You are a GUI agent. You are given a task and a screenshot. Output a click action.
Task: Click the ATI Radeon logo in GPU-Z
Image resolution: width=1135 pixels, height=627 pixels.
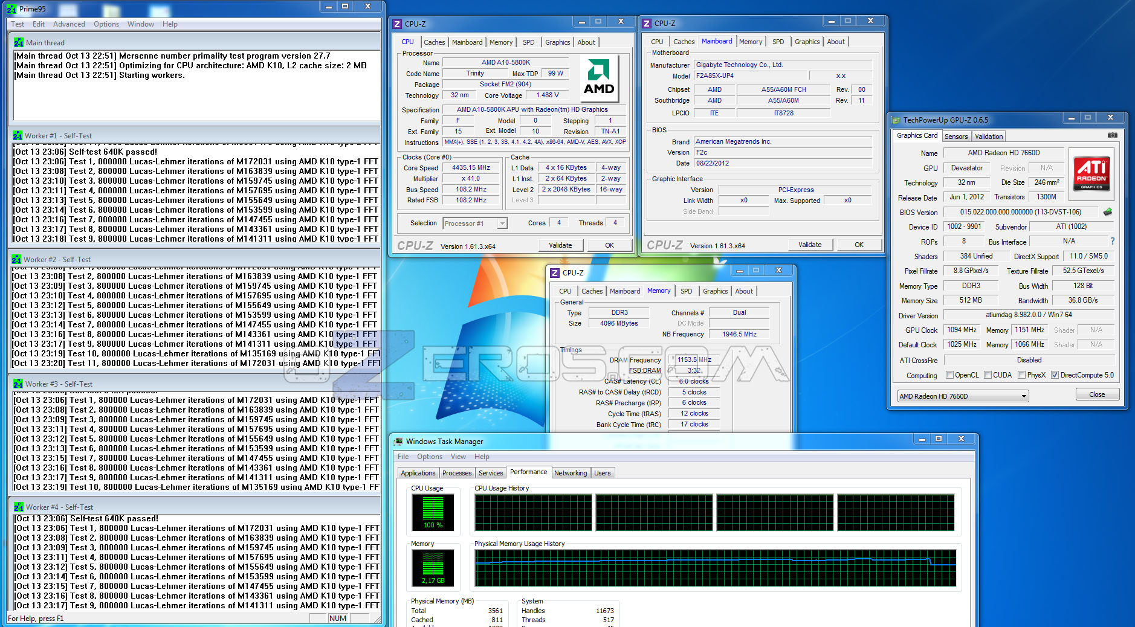click(x=1091, y=173)
